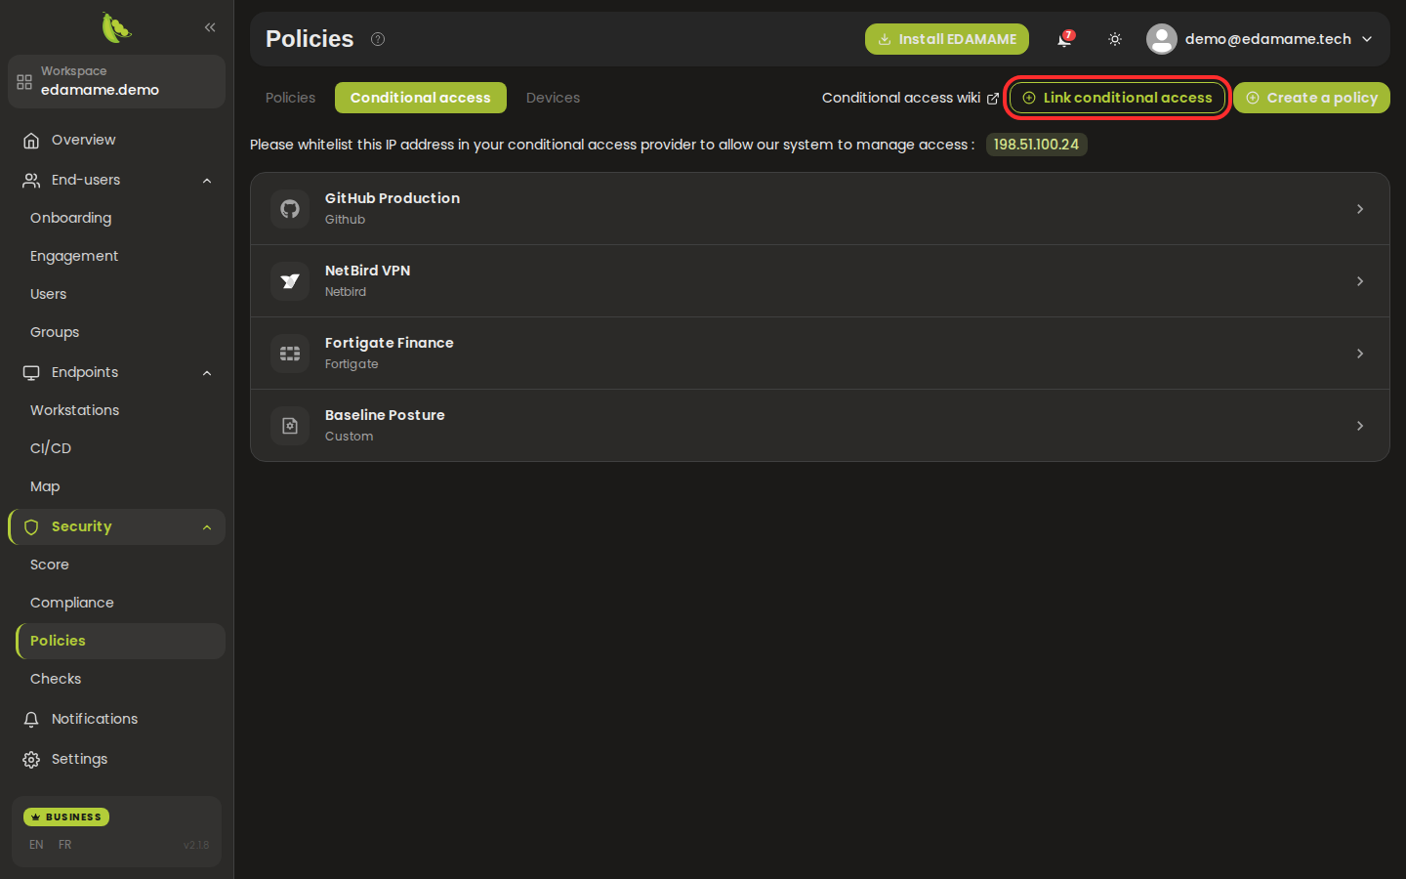Screen dimensions: 1406x879
Task: Switch interface language to FR
Action: tap(64, 845)
